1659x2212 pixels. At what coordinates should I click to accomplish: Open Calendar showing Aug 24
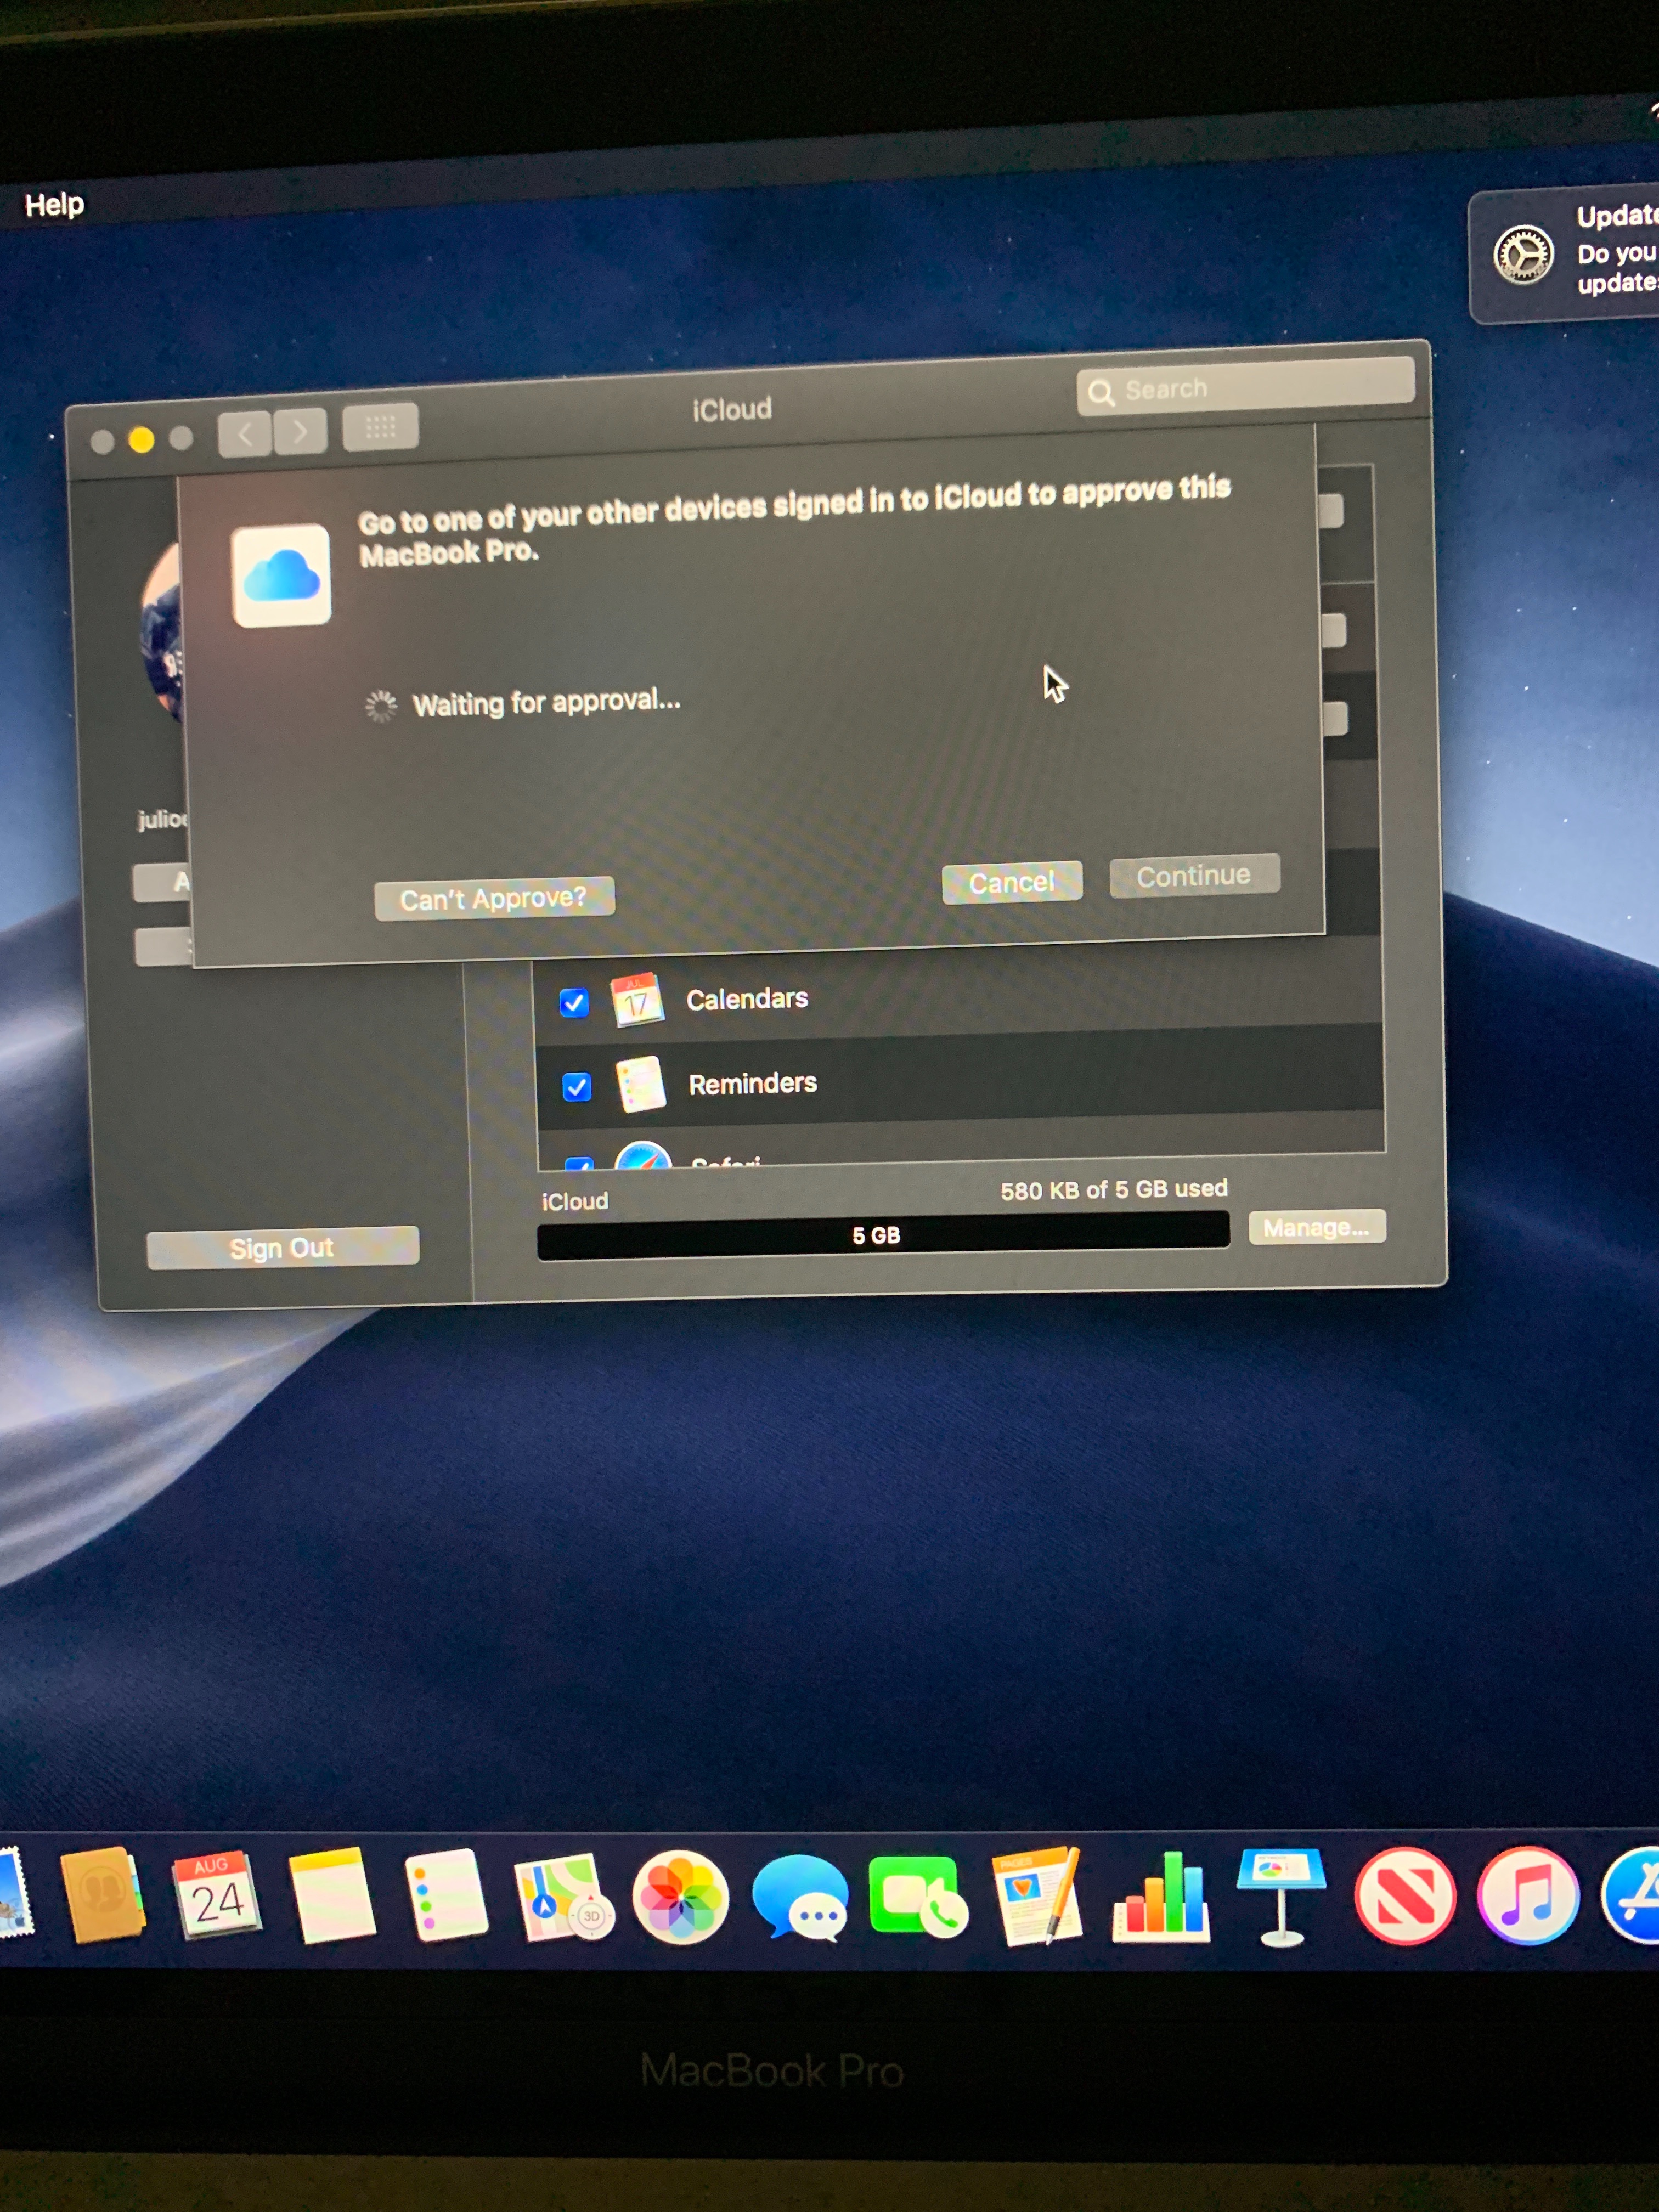[216, 1895]
